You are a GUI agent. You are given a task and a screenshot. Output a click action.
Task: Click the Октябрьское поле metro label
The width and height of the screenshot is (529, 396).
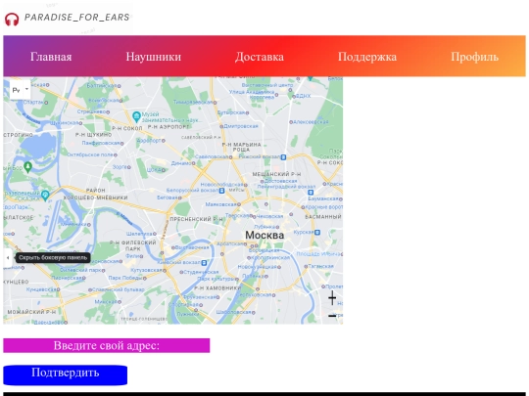pos(90,154)
